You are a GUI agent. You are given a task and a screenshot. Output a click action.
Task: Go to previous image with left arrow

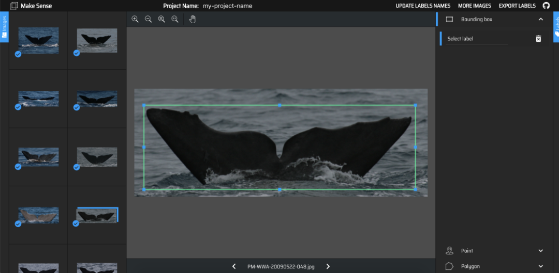[234, 266]
